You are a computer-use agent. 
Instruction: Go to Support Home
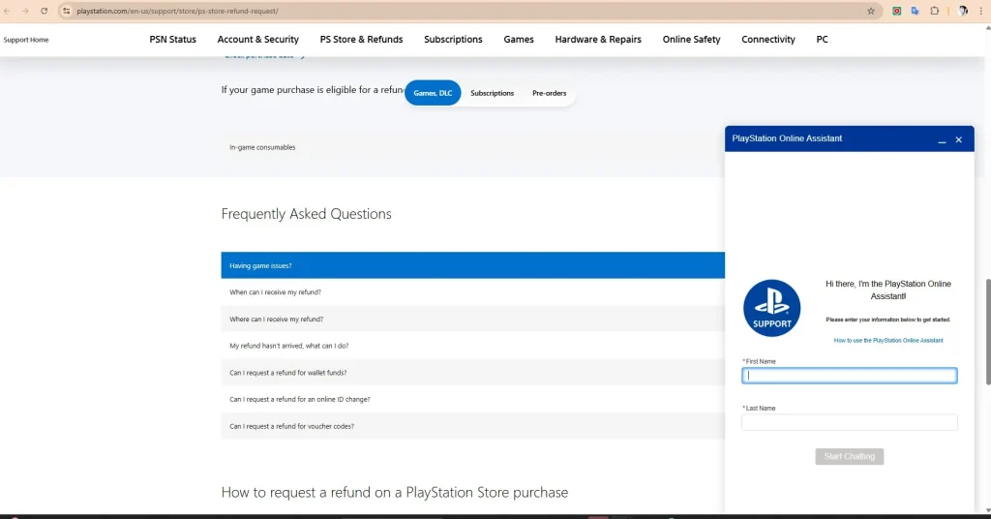(26, 40)
